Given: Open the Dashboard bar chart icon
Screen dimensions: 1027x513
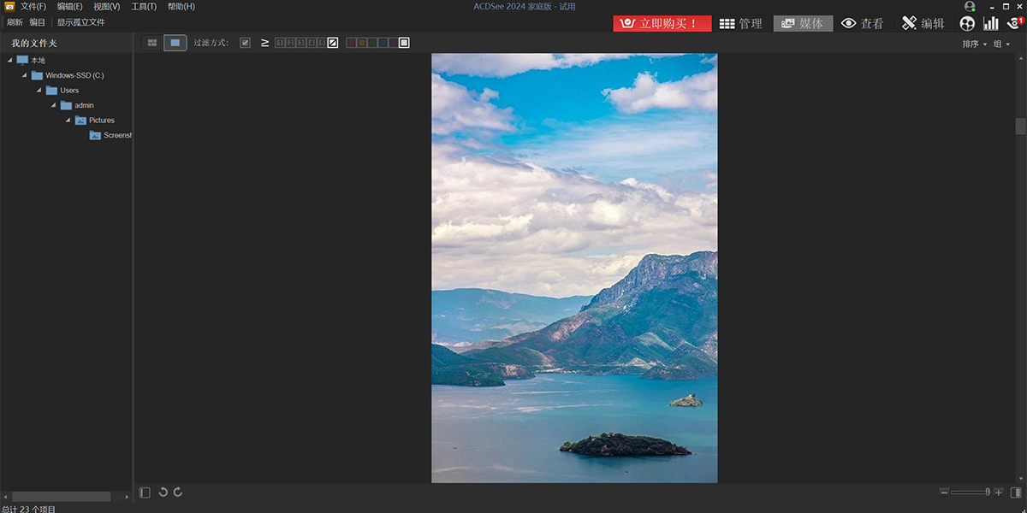Looking at the screenshot, I should [991, 24].
